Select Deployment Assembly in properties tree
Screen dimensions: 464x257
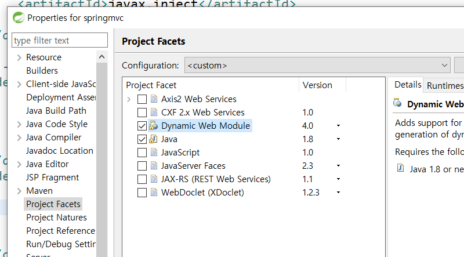(x=61, y=97)
